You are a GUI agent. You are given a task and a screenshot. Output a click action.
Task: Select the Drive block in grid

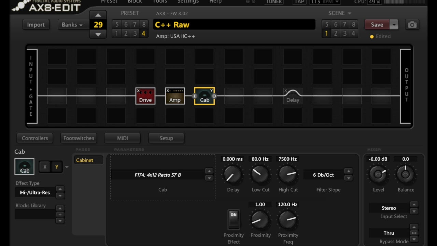click(145, 96)
